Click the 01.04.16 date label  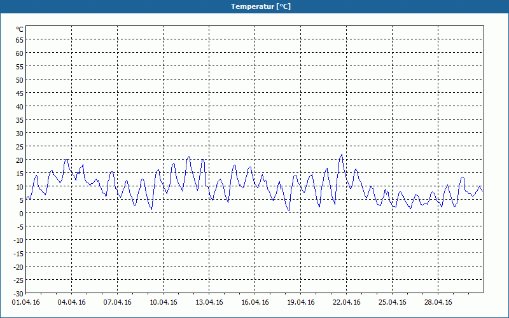point(25,303)
